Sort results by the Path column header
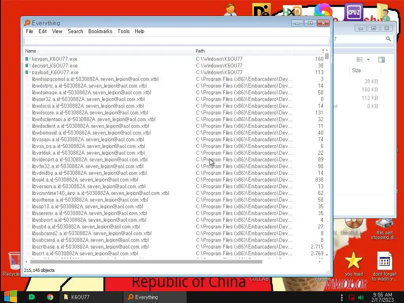The height and width of the screenshot is (303, 404). 244,51
